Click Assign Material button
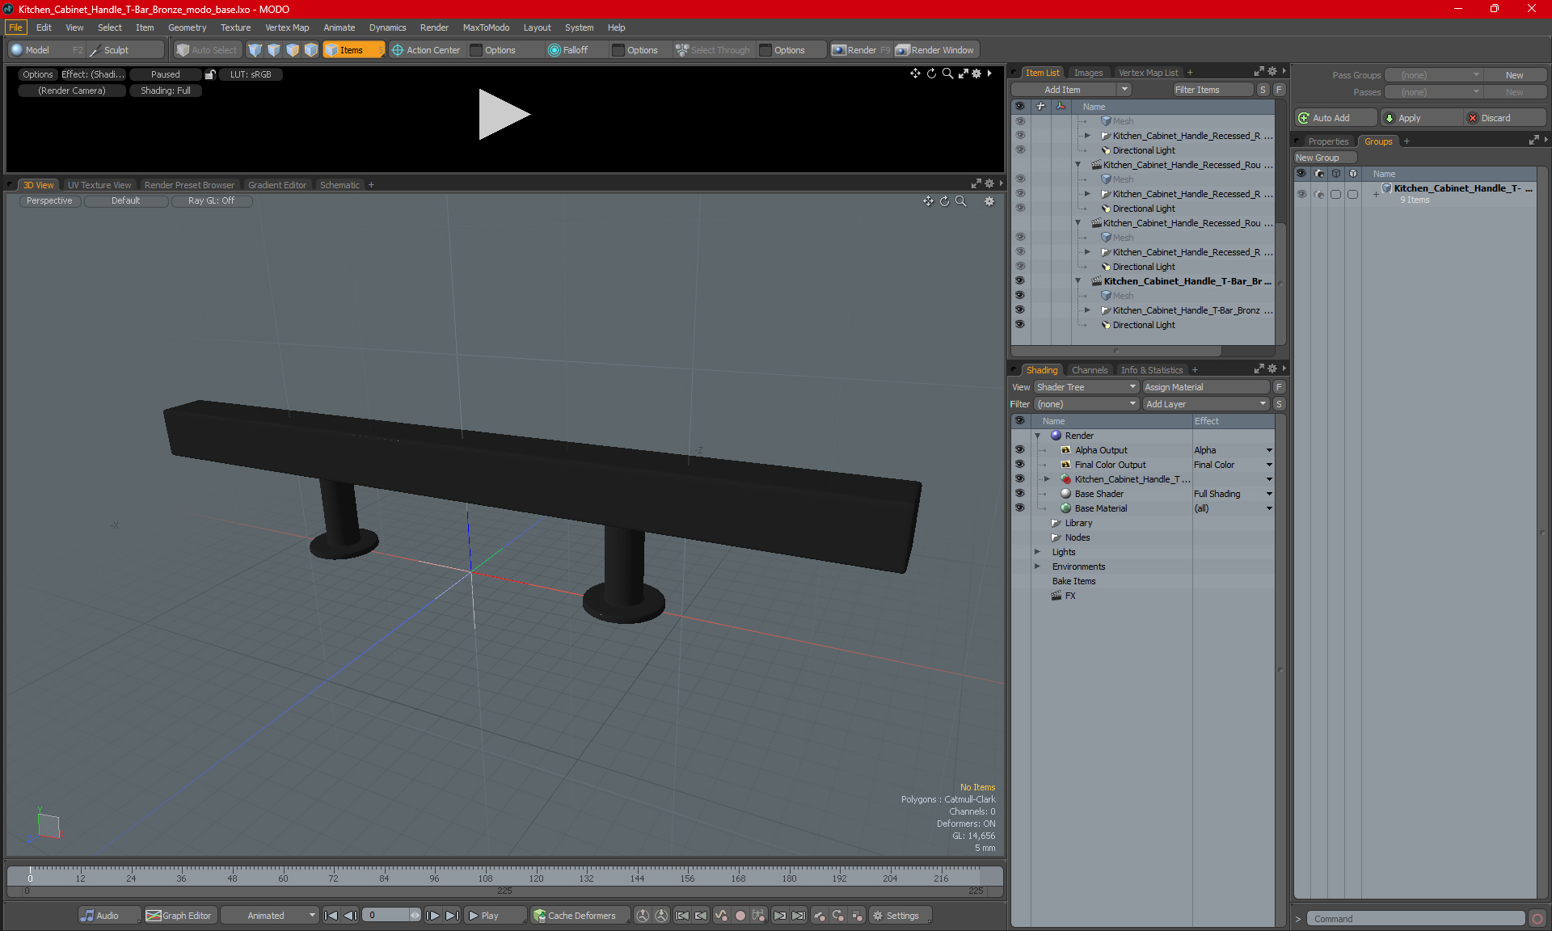 pyautogui.click(x=1206, y=387)
